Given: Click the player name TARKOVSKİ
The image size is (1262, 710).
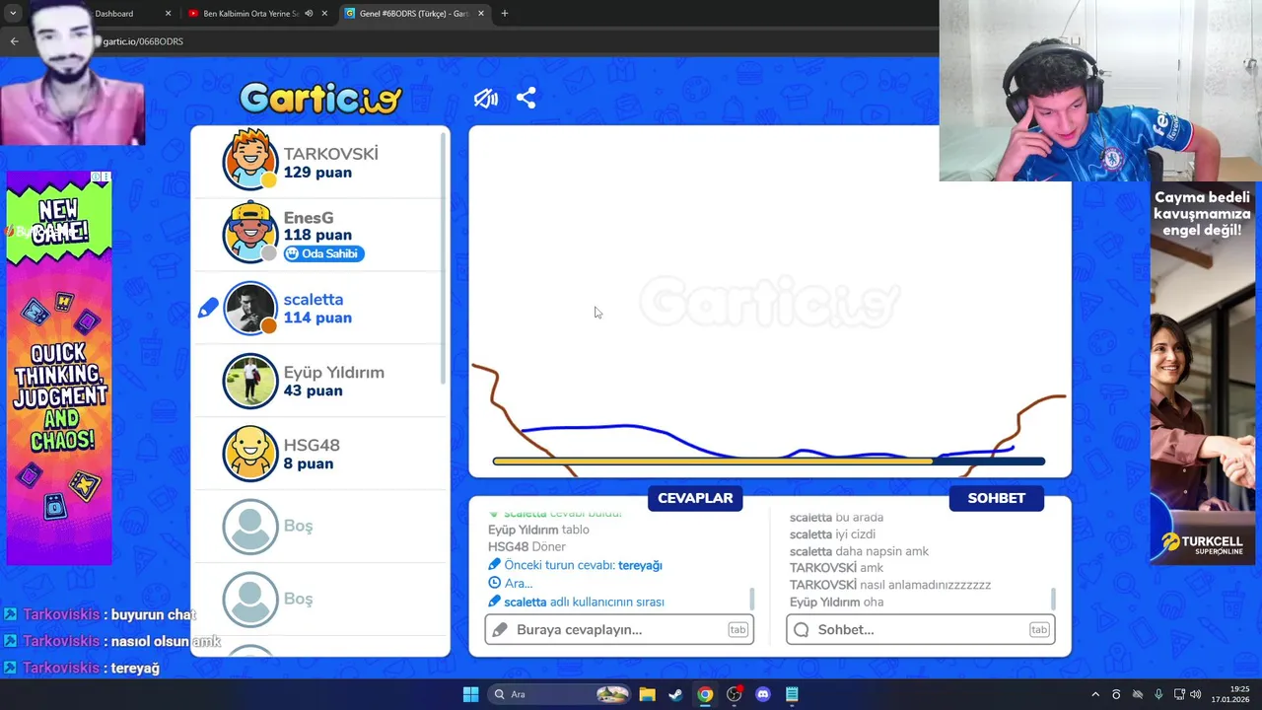Looking at the screenshot, I should 330,154.
